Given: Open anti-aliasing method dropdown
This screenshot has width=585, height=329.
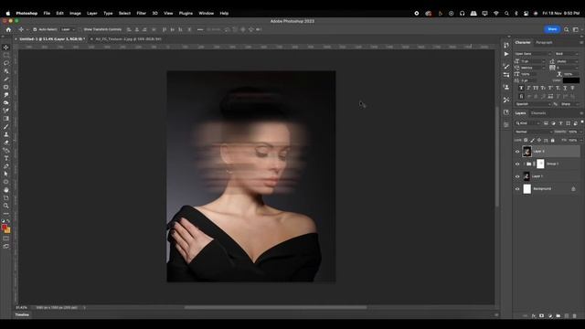Looking at the screenshot, I should pyautogui.click(x=569, y=104).
